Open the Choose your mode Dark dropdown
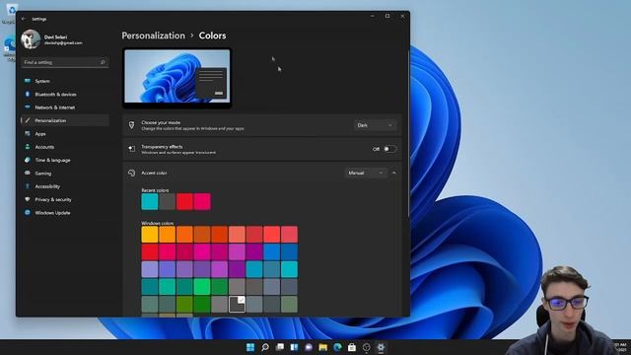Viewport: 631px width, 355px height. click(375, 125)
